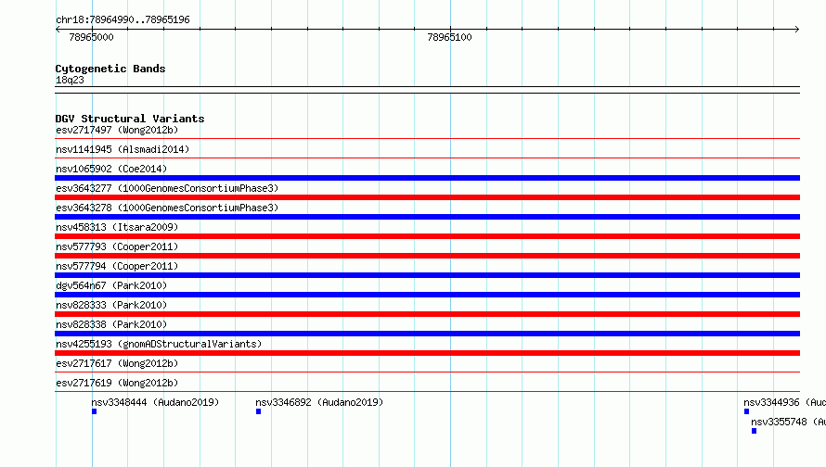Click the blue bar of nsv1065902
This screenshot has width=826, height=467.
tap(427, 178)
